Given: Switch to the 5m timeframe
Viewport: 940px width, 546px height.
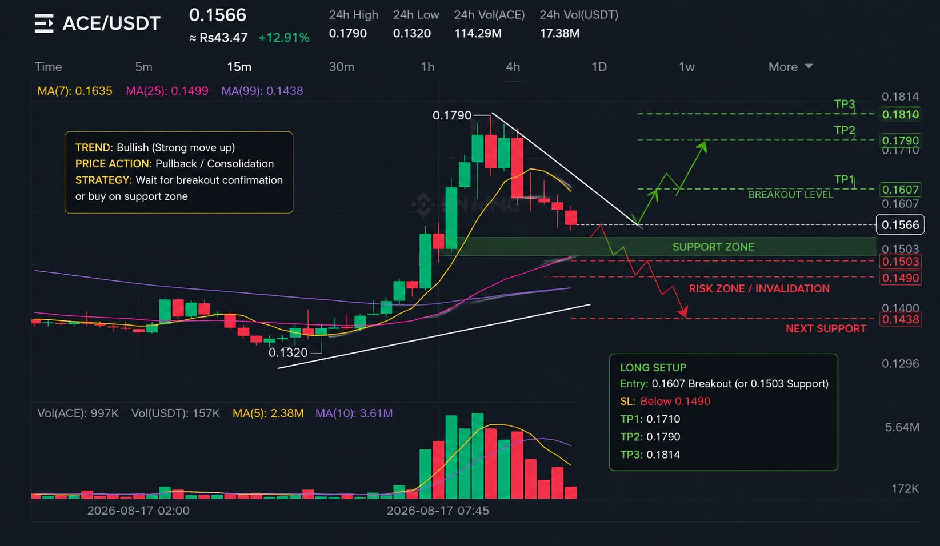Looking at the screenshot, I should coord(143,67).
